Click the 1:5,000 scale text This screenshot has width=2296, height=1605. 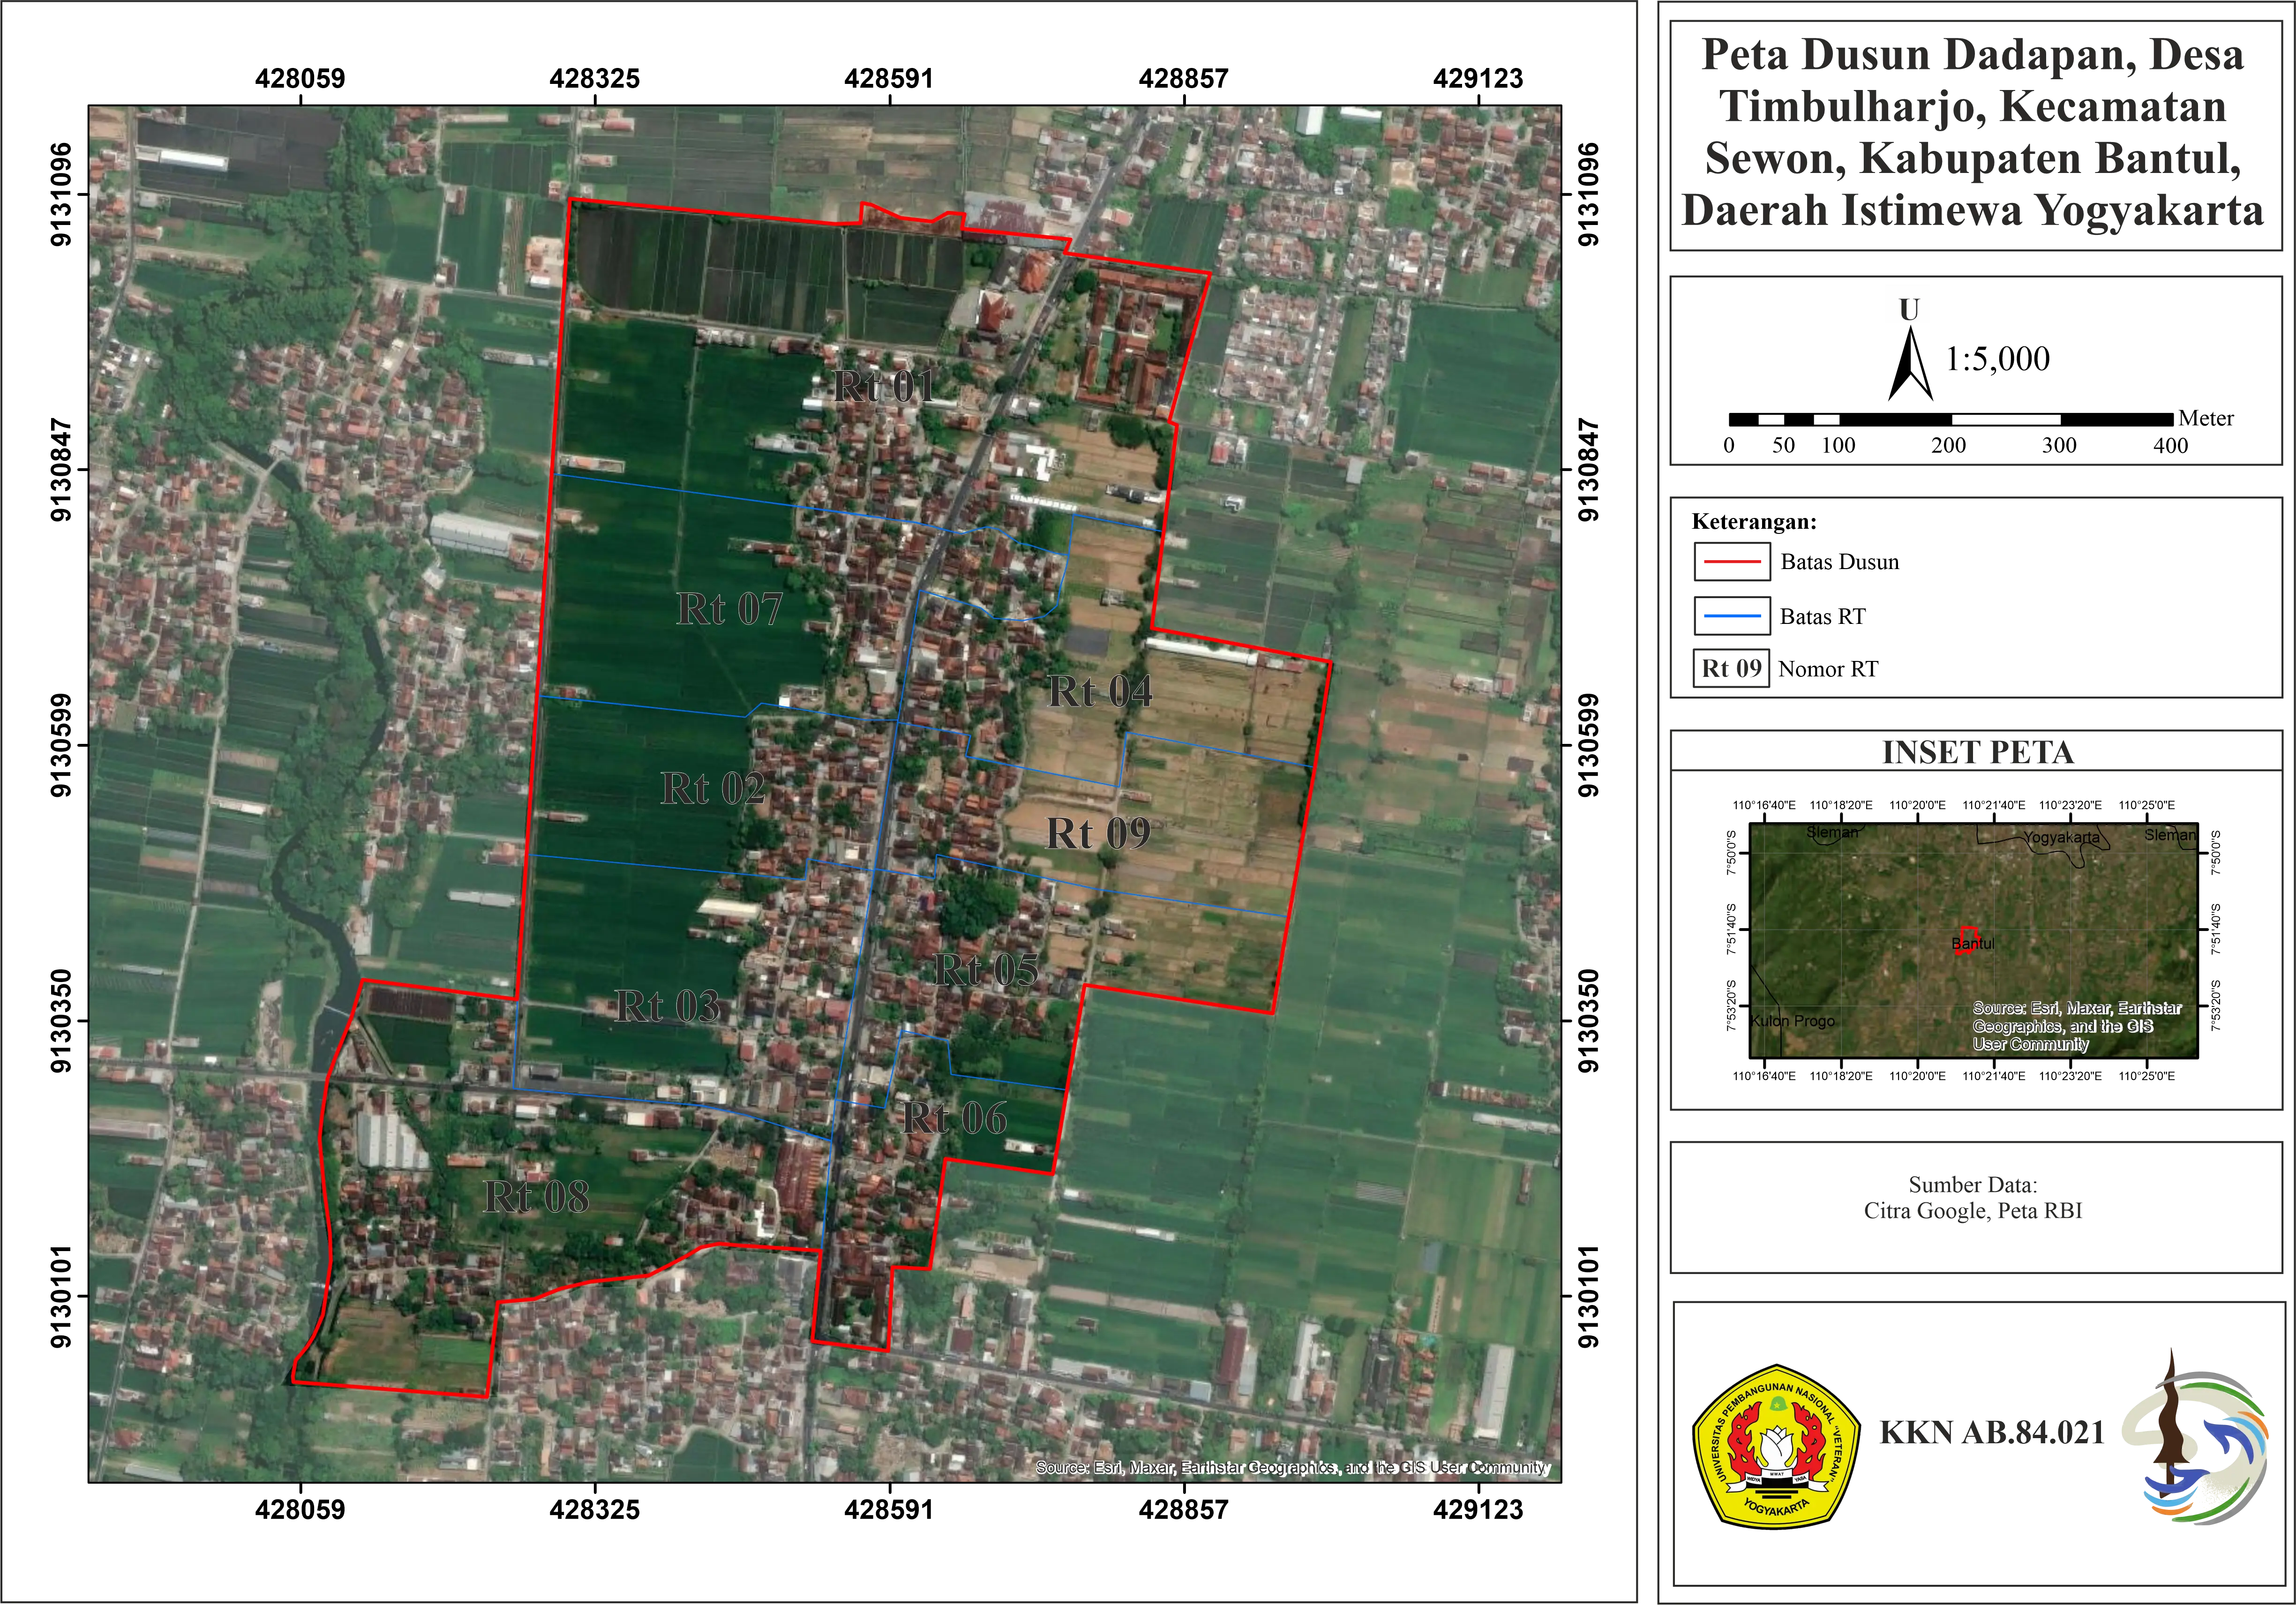click(x=1997, y=358)
